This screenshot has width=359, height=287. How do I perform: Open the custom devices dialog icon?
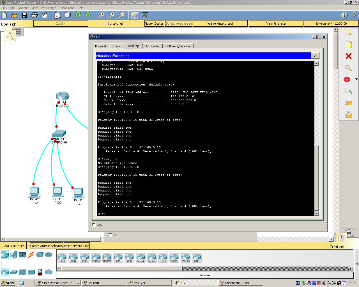point(145,15)
